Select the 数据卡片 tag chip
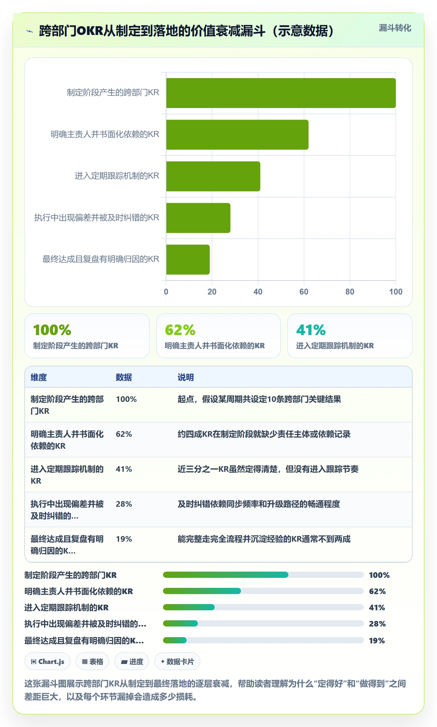The image size is (437, 727). [177, 661]
